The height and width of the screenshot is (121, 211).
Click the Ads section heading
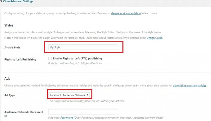7,78
